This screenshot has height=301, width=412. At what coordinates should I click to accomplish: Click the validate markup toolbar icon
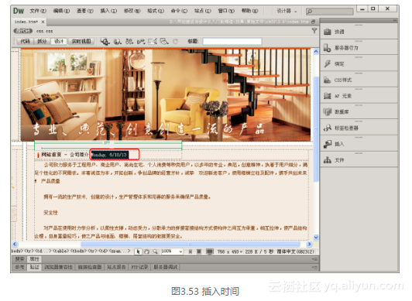coord(141,42)
